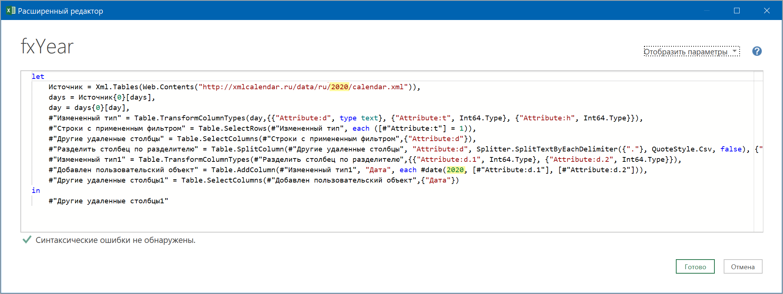Expand the Отобразить параметры dropdown
Image resolution: width=783 pixels, height=294 pixels.
[x=692, y=51]
